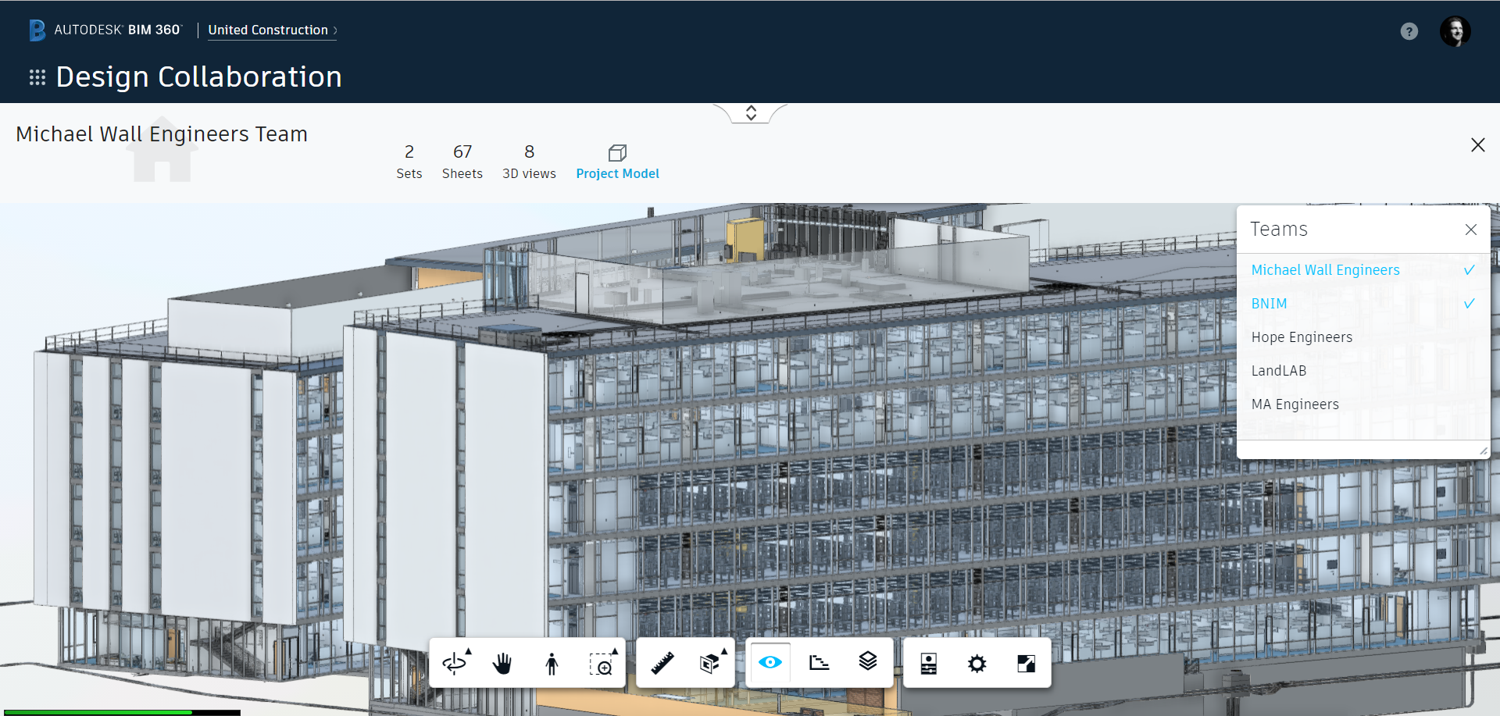This screenshot has width=1500, height=716.
Task: Open the 67 Sheets tab
Action: (x=462, y=162)
